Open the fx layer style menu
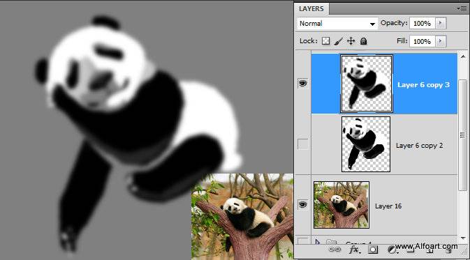The image size is (470, 260). 354,250
